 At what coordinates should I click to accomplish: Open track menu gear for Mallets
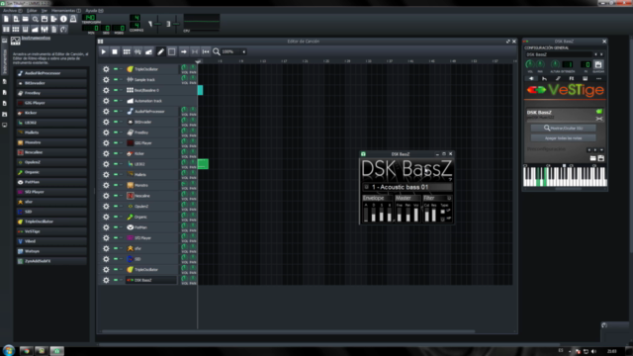pos(106,174)
